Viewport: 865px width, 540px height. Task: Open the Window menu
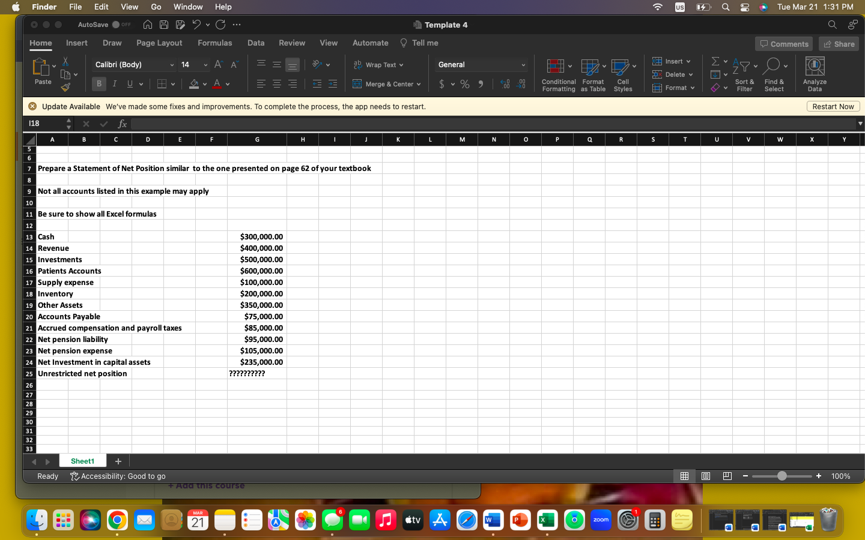click(187, 7)
